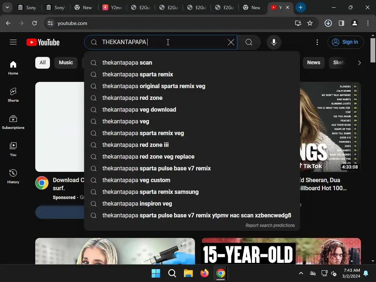Select the News filter chip

tap(314, 62)
